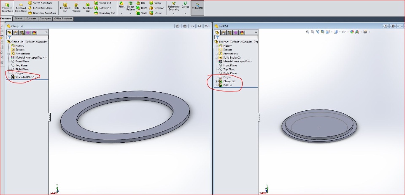Click Zoom to Area icon in Lid PArt viewport
Viewport: 405px width, 195px height.
click(312, 32)
